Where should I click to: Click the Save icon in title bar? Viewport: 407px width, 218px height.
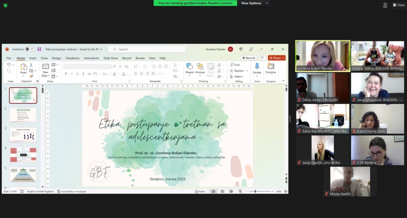point(39,49)
